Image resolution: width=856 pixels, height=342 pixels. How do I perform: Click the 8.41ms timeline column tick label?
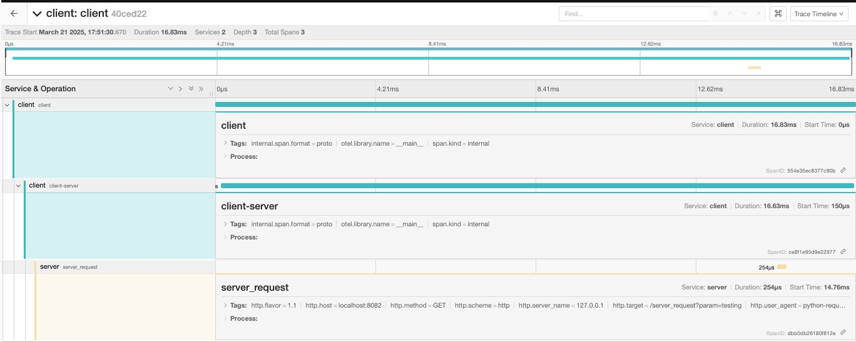tap(548, 89)
